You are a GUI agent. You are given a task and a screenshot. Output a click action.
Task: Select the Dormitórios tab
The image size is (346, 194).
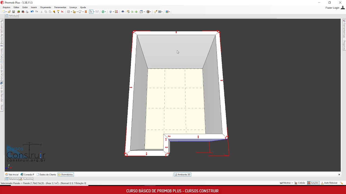pos(65,175)
